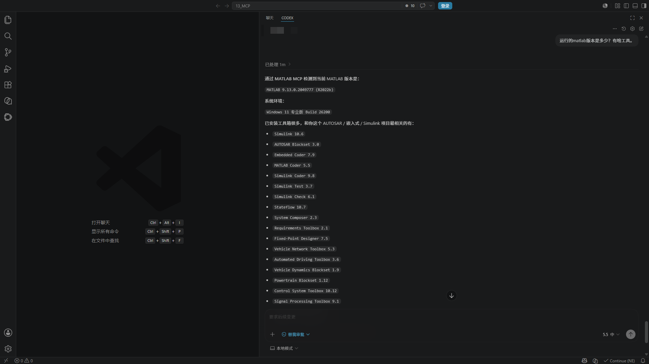Image resolution: width=649 pixels, height=364 pixels.
Task: Open the Codex task history
Action: click(x=624, y=29)
